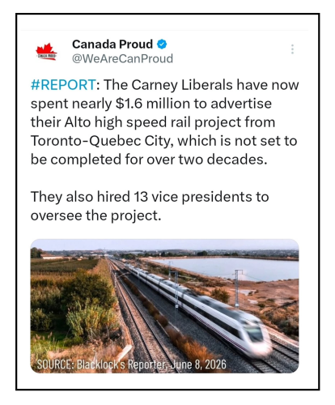Click the overhead catenary pole by the lake
This screenshot has width=335, height=405.
tap(238, 288)
